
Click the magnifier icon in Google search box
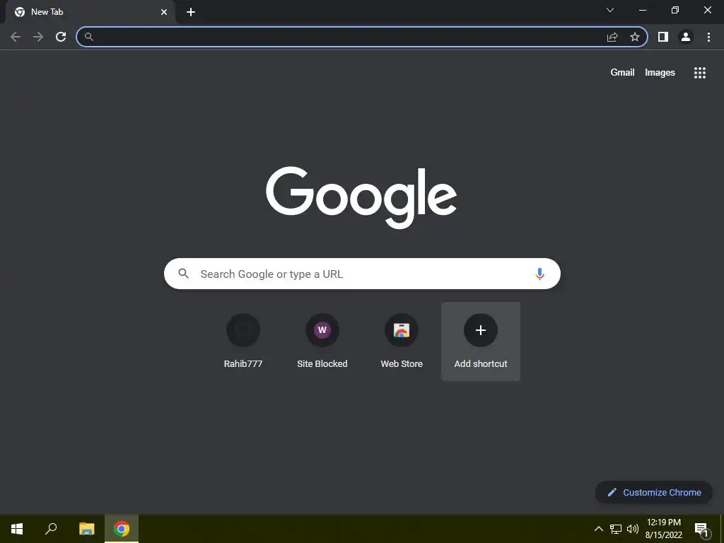(183, 274)
